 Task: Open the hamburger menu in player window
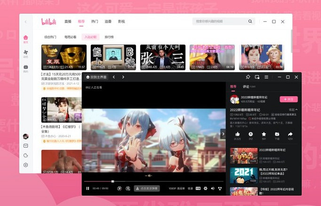(266, 77)
